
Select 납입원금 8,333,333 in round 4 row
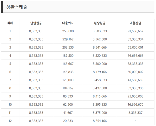[x=36, y=56]
